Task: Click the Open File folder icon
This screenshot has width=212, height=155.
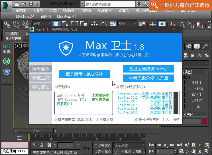Action: [x=24, y=4]
